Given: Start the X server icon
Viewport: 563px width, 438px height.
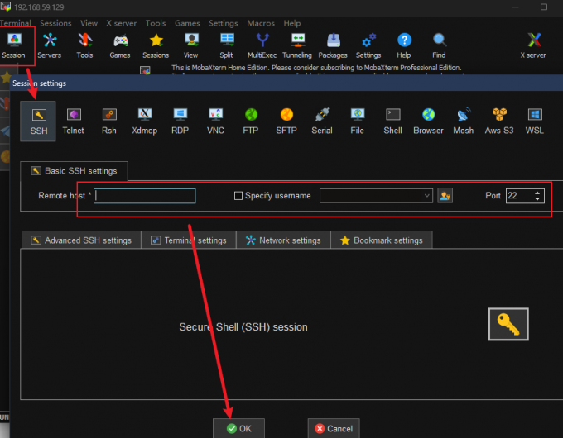Looking at the screenshot, I should pyautogui.click(x=533, y=45).
